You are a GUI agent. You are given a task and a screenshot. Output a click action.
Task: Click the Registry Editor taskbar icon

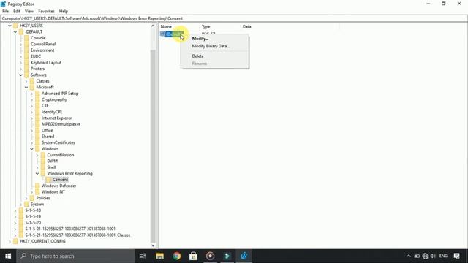tap(244, 256)
